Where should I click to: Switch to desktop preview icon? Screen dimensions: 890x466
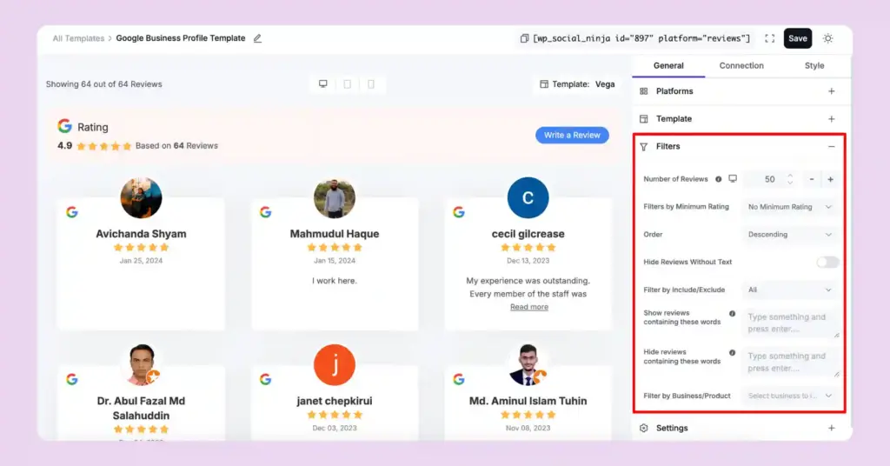[x=323, y=84]
